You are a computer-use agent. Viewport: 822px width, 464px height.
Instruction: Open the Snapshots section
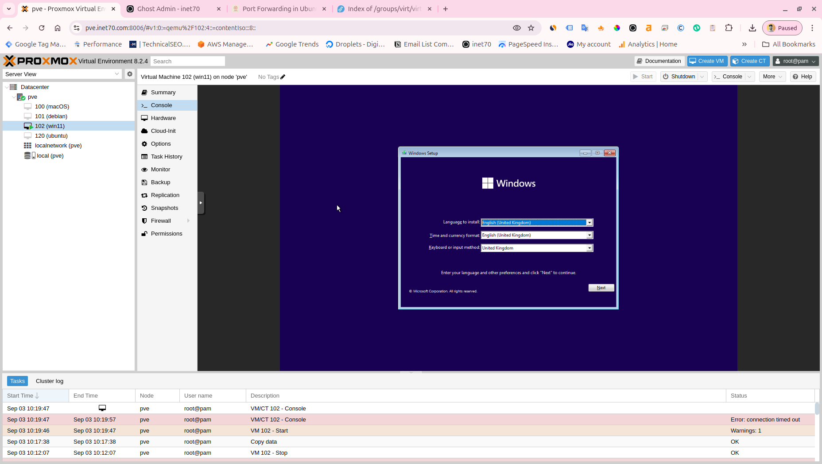167,208
